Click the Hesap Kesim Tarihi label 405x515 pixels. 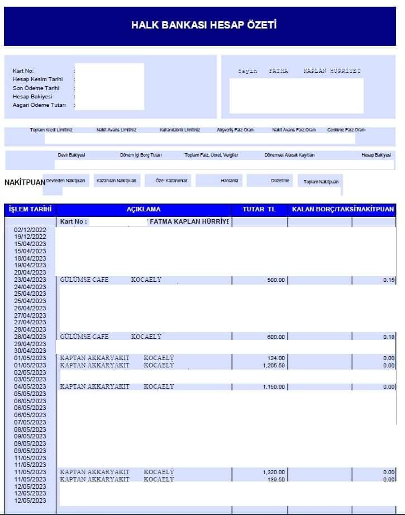point(38,79)
